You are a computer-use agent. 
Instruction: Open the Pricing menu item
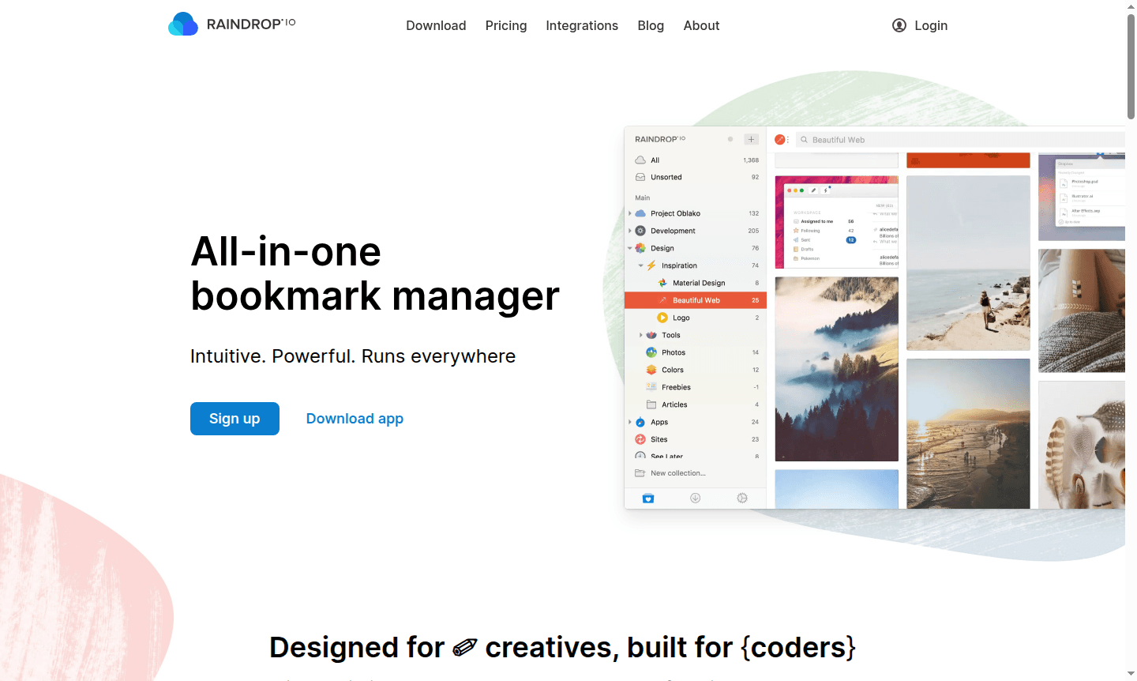coord(506,25)
